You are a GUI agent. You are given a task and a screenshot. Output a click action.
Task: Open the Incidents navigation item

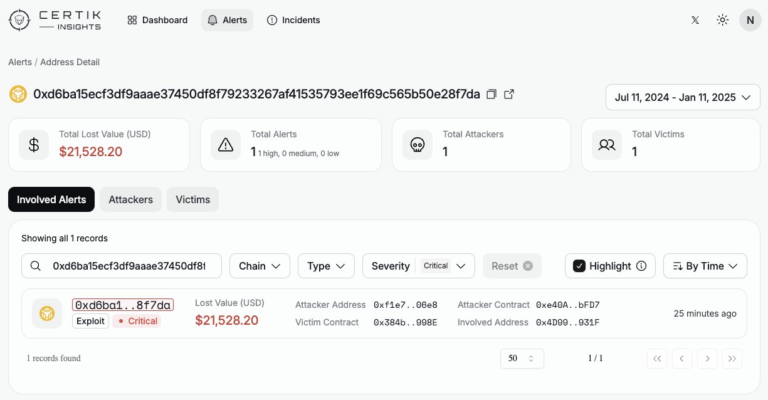coord(293,20)
